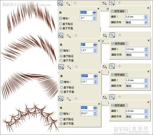Click greyed circle icon above 2.0 mm offset panel

119,97
